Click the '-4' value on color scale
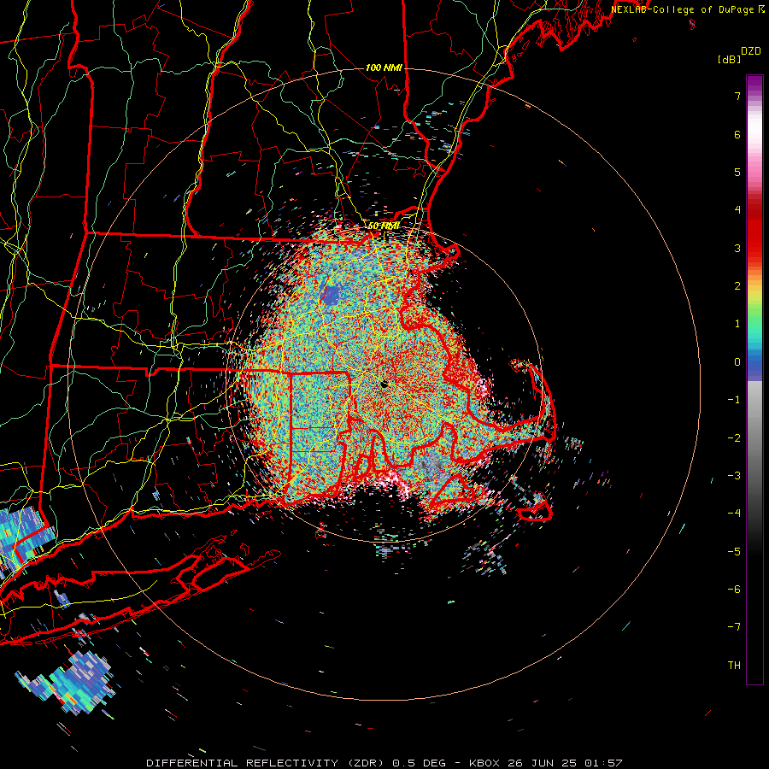The image size is (769, 769). (734, 514)
